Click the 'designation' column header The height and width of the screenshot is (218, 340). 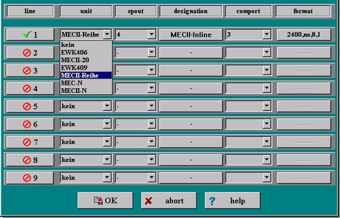pos(191,11)
